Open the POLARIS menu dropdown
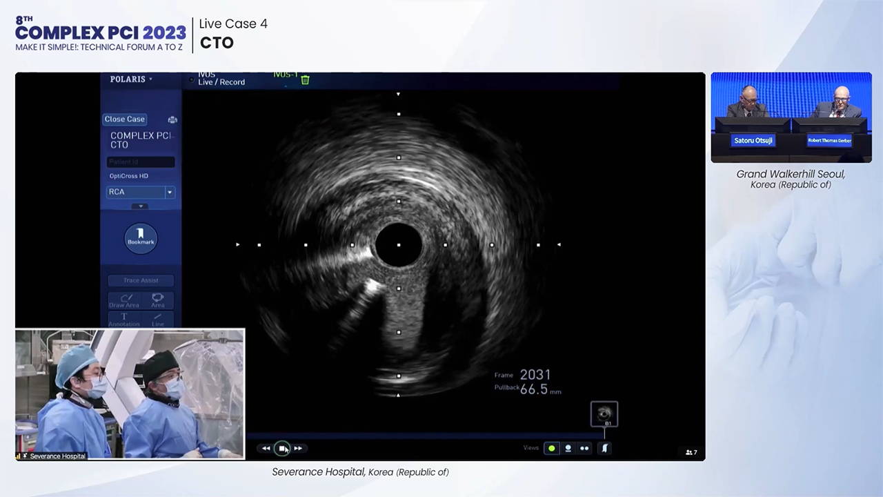 pos(131,79)
